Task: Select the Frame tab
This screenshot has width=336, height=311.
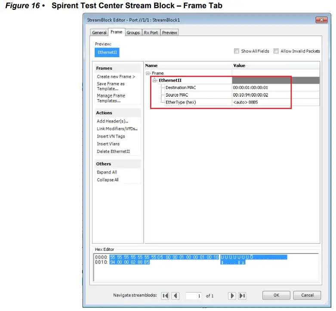Action: point(116,32)
